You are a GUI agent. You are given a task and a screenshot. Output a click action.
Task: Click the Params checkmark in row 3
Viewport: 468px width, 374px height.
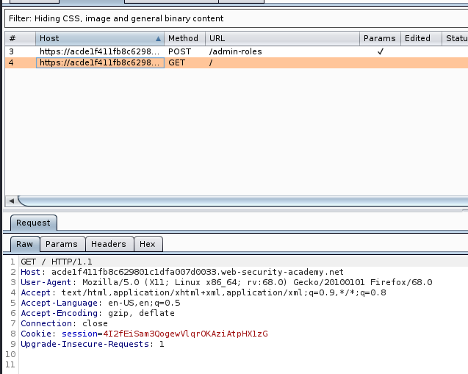click(x=381, y=51)
